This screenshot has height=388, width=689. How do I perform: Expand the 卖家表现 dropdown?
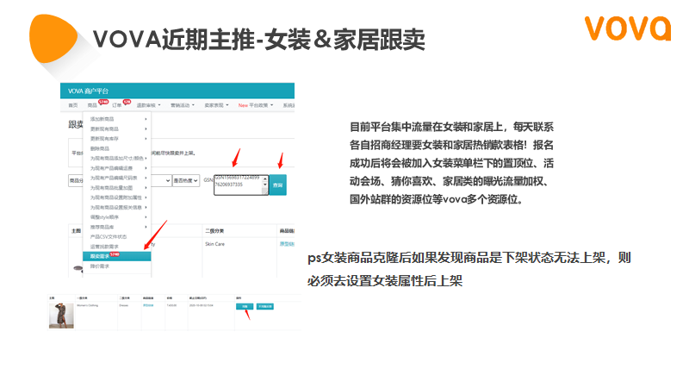pyautogui.click(x=216, y=105)
